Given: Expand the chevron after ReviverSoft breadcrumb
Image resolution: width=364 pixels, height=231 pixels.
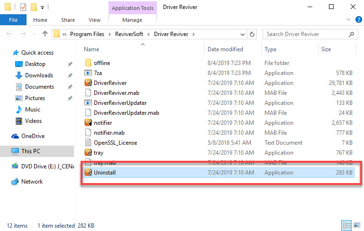Looking at the screenshot, I should tap(148, 35).
